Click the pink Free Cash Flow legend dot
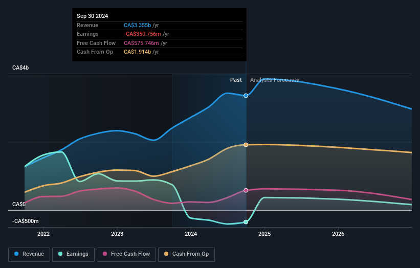Image resolution: width=420 pixels, height=268 pixels. [x=105, y=254]
